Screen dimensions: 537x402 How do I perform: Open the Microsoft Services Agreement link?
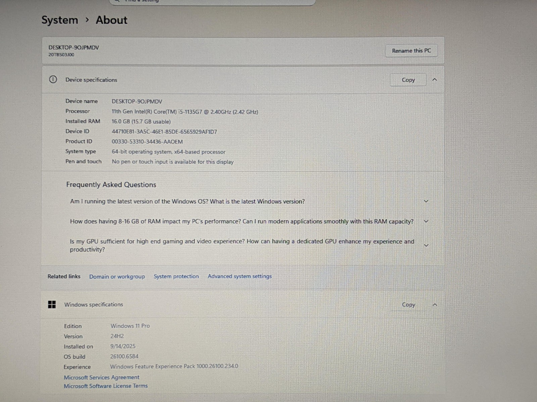[101, 377]
